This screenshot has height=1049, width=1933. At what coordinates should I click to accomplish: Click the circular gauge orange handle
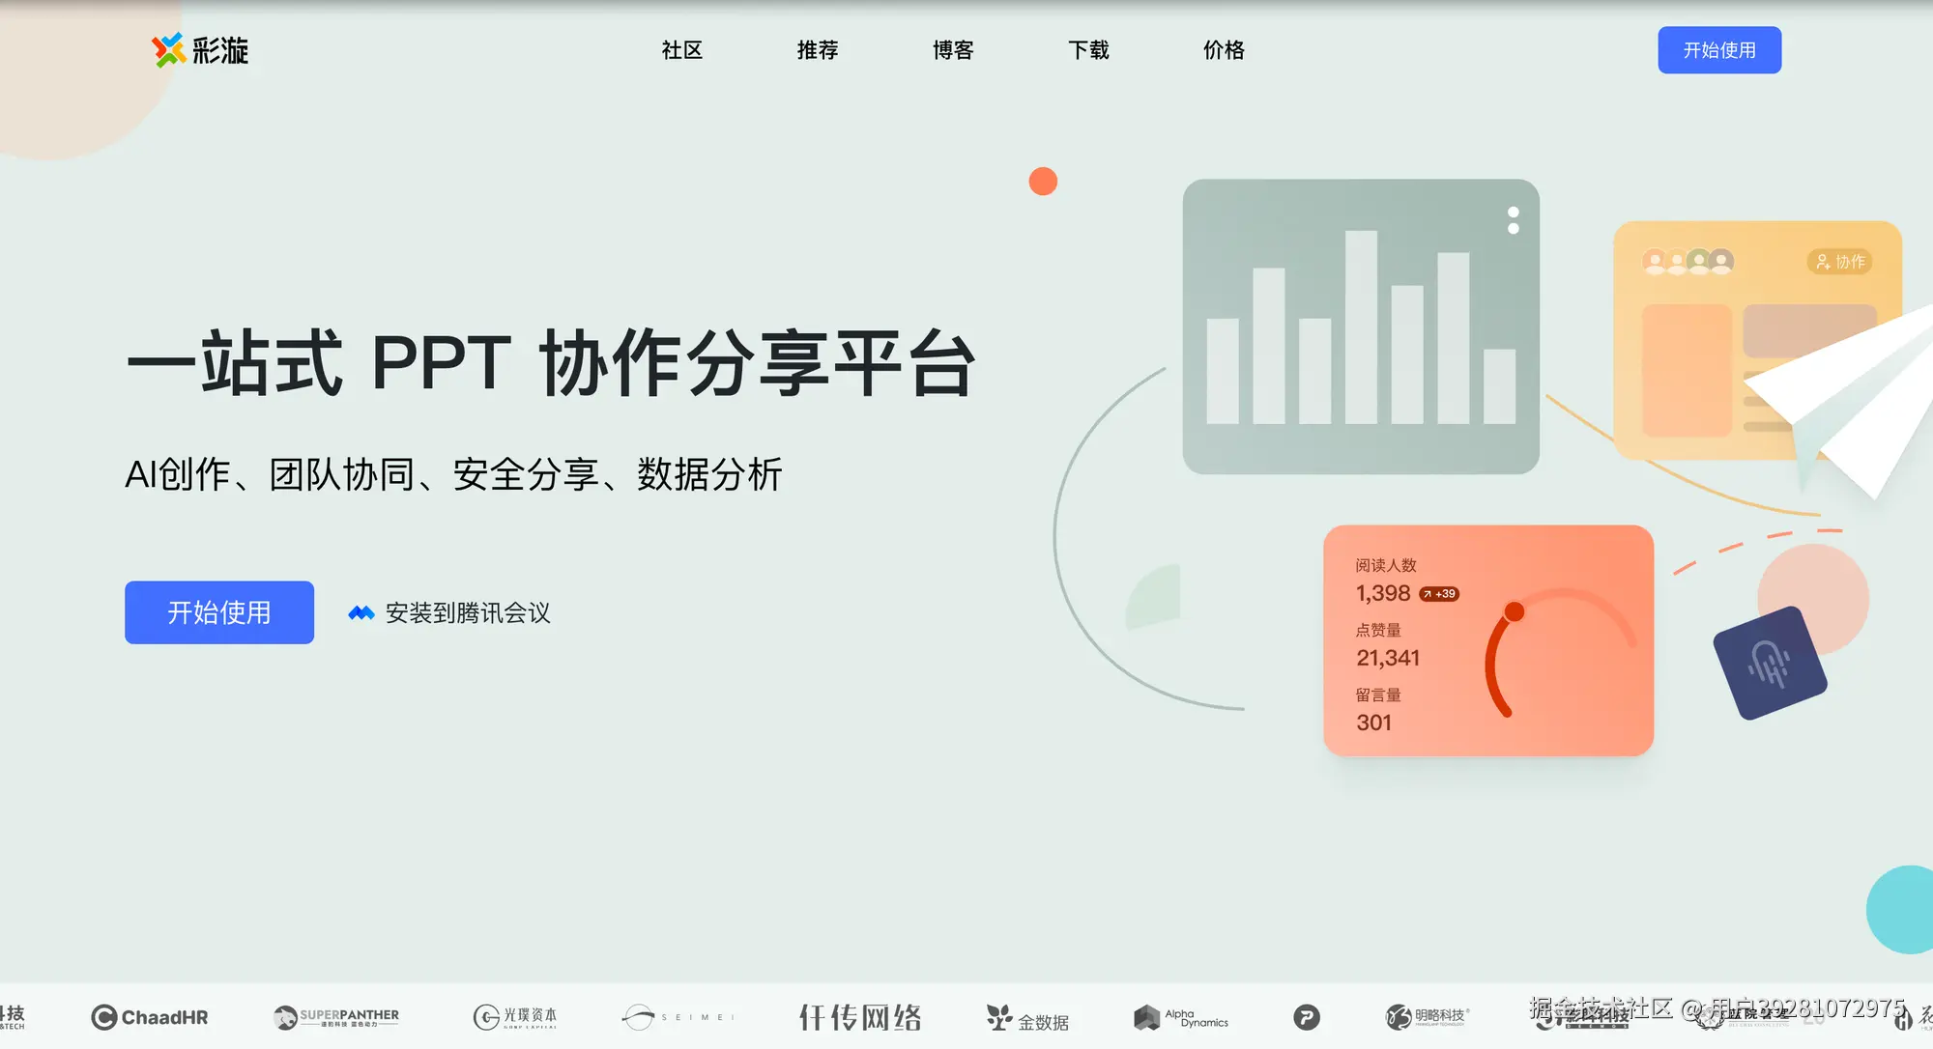[1515, 611]
